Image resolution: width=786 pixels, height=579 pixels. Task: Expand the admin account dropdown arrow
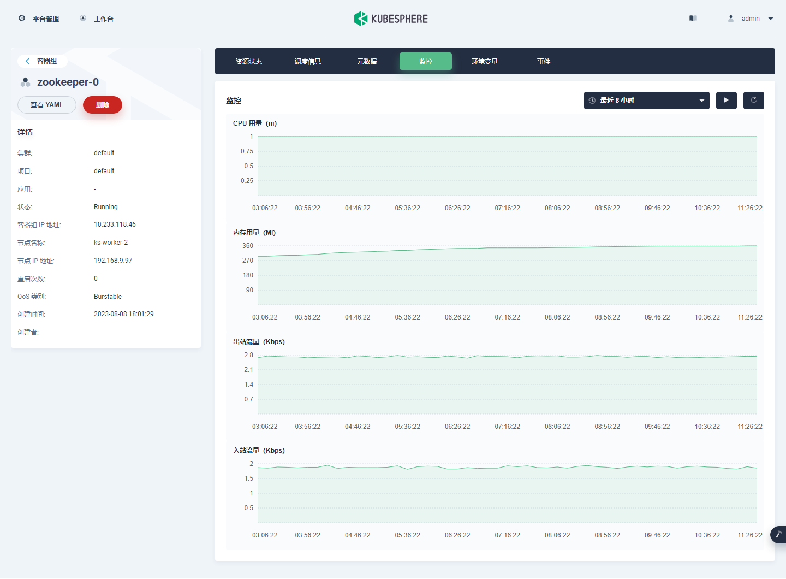[771, 19]
